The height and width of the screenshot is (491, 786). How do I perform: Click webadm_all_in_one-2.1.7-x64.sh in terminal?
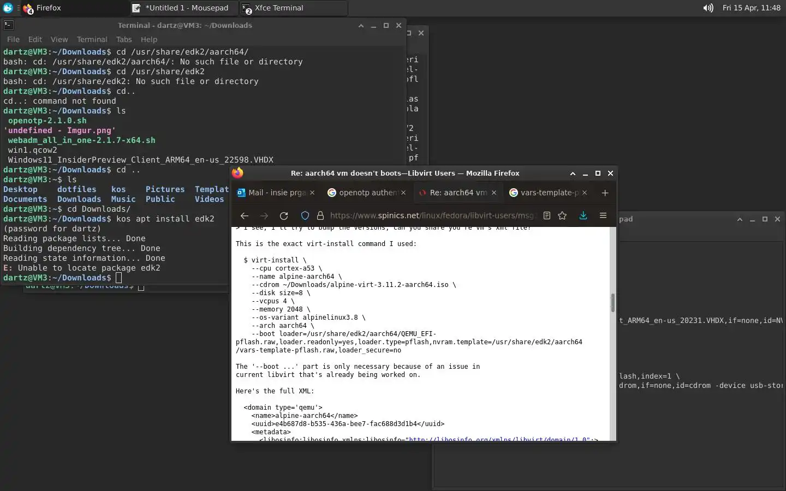(x=81, y=140)
